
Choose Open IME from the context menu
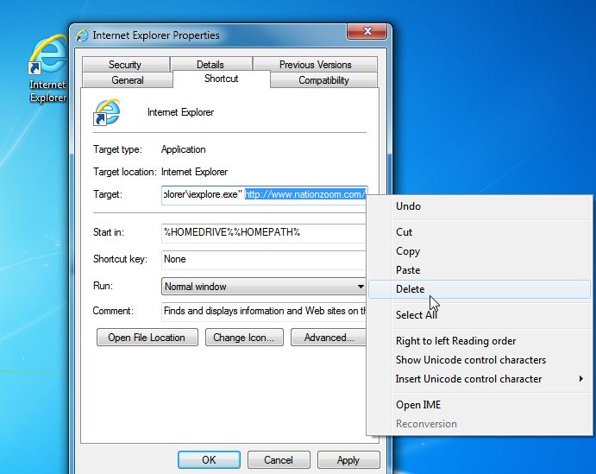tap(480, 405)
